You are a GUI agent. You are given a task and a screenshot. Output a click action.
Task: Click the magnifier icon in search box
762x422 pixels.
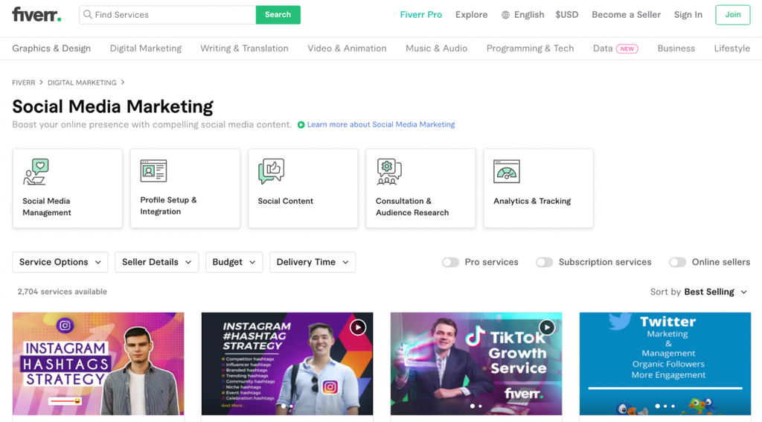(x=88, y=15)
